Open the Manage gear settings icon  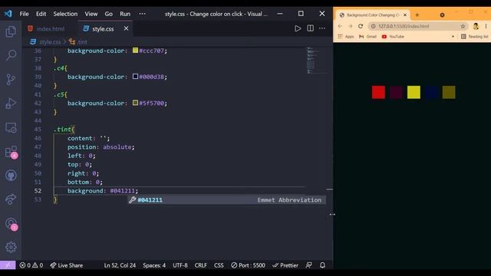tap(11, 247)
